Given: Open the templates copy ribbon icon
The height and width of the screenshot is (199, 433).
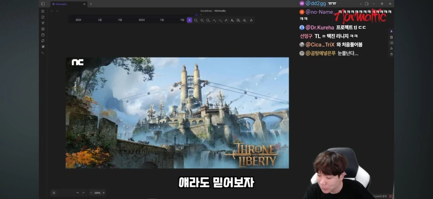Looking at the screenshot, I should [43, 41].
